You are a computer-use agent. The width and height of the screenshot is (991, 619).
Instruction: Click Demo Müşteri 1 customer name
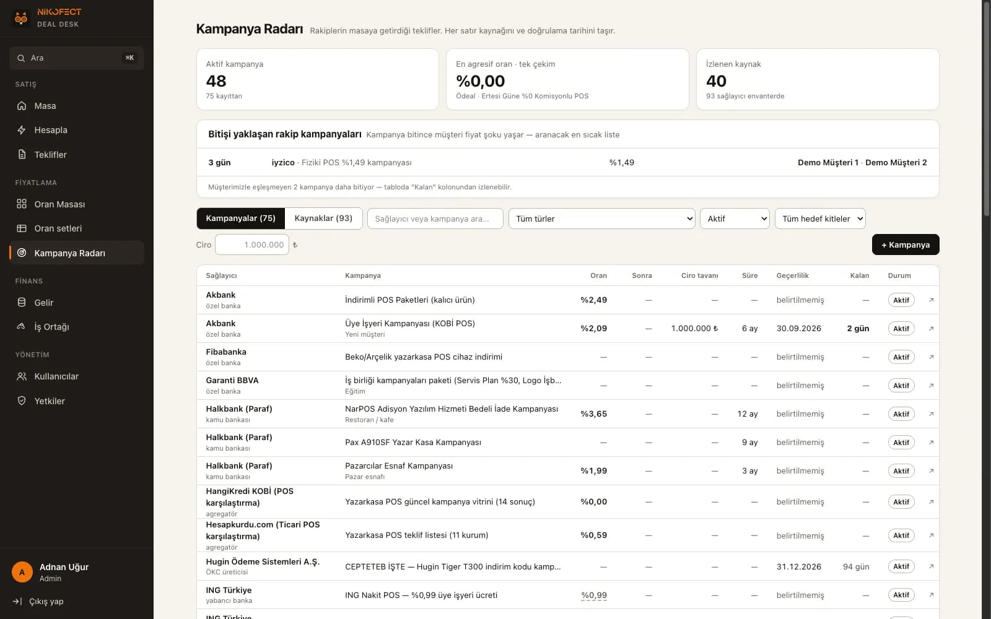click(828, 163)
